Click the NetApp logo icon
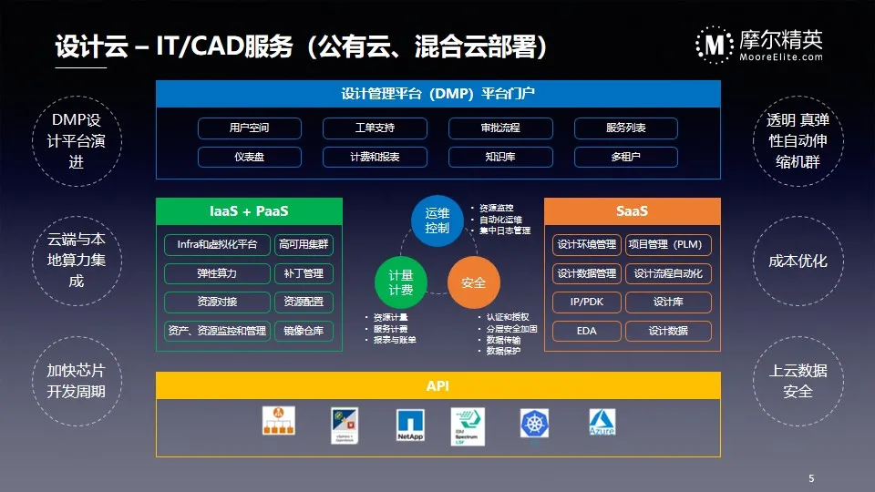 tap(410, 425)
